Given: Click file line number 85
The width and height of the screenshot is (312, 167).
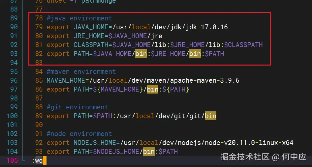Looking at the screenshot, I should pyautogui.click(x=39, y=80).
